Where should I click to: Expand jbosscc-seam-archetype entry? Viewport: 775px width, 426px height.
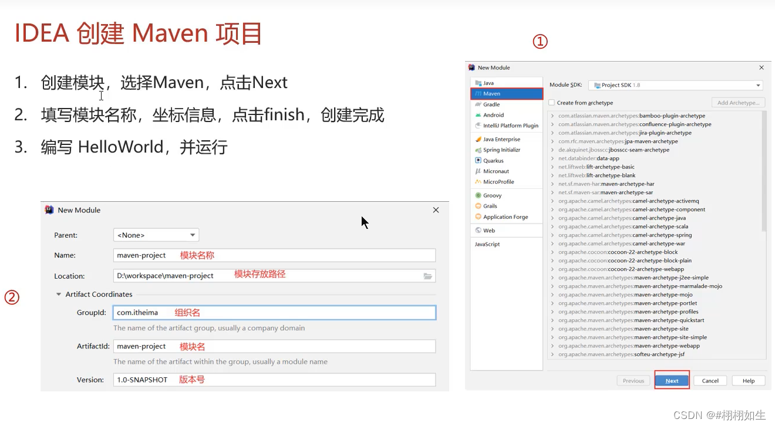552,150
